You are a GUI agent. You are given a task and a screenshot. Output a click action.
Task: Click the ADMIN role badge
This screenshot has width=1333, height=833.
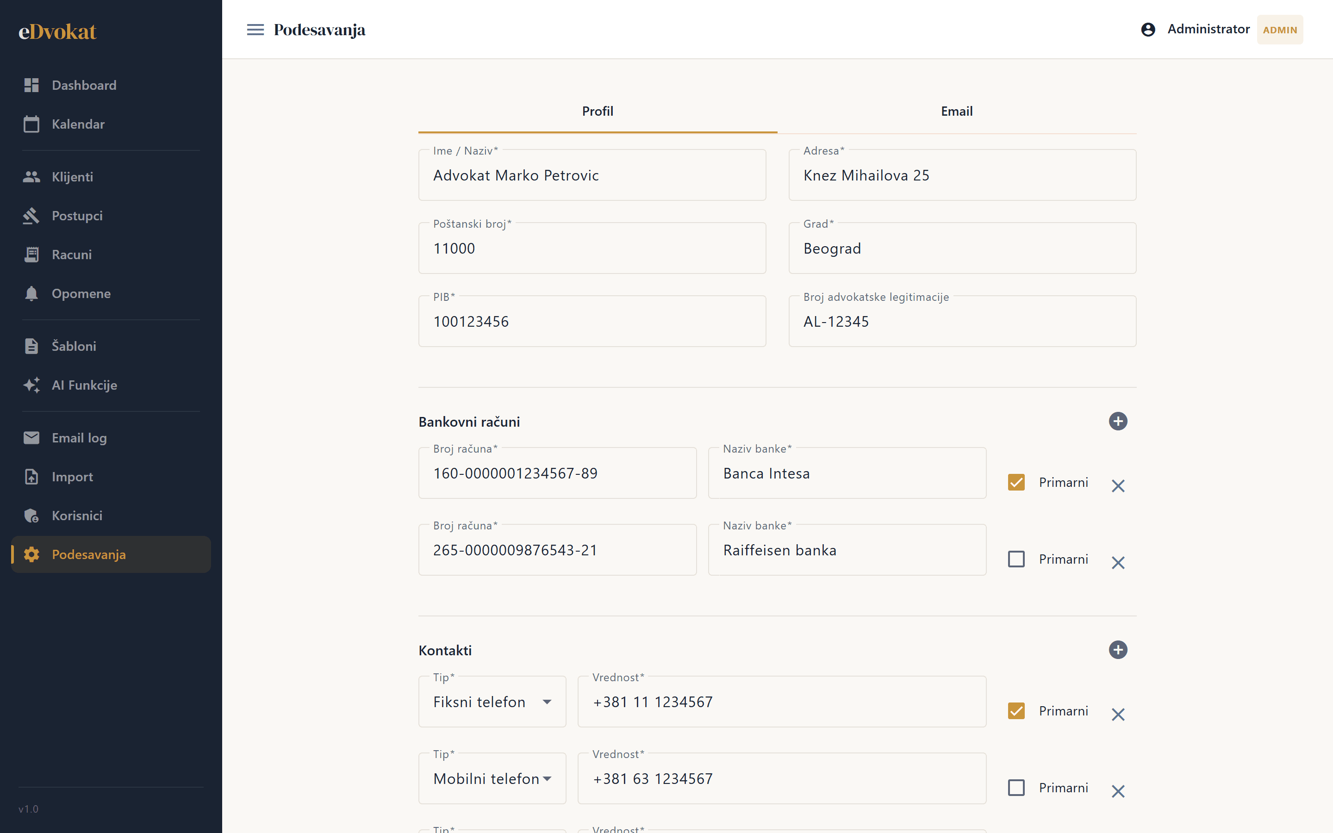(1280, 30)
